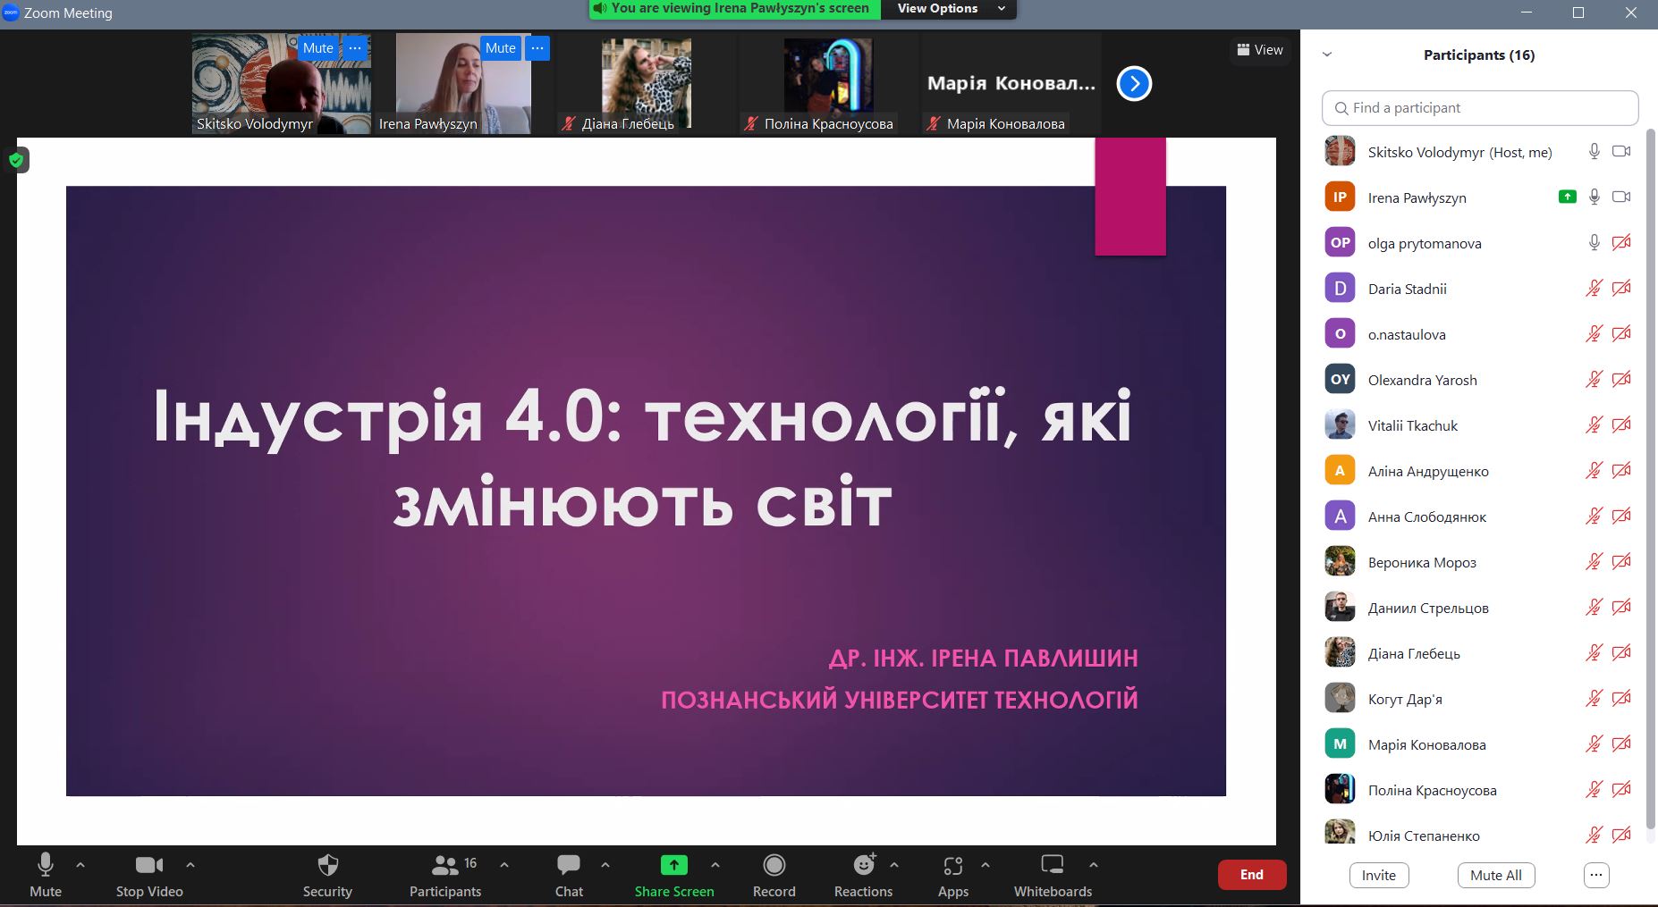Click the Invite button
The image size is (1658, 907).
pos(1378,875)
